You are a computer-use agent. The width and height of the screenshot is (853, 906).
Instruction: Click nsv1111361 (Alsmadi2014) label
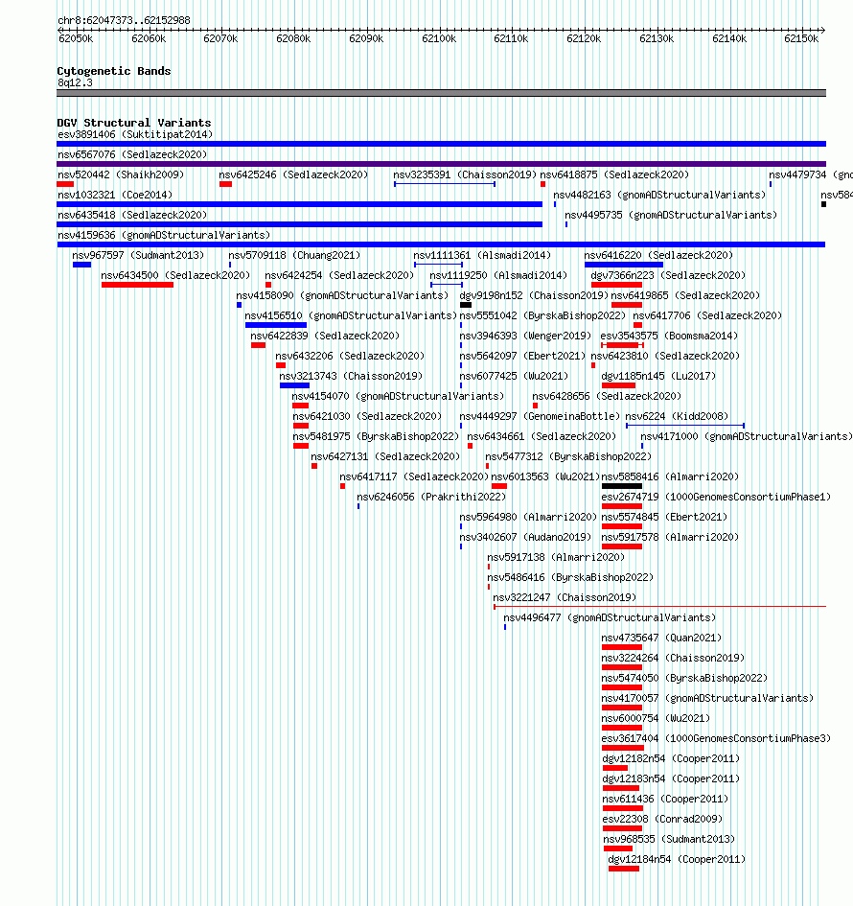(x=482, y=255)
